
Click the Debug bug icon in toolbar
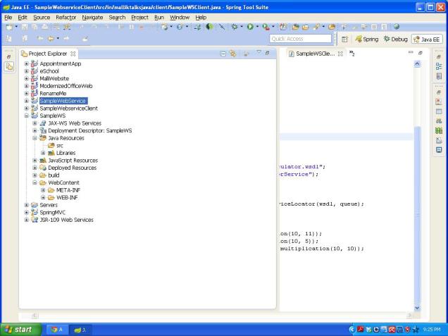(x=235, y=27)
